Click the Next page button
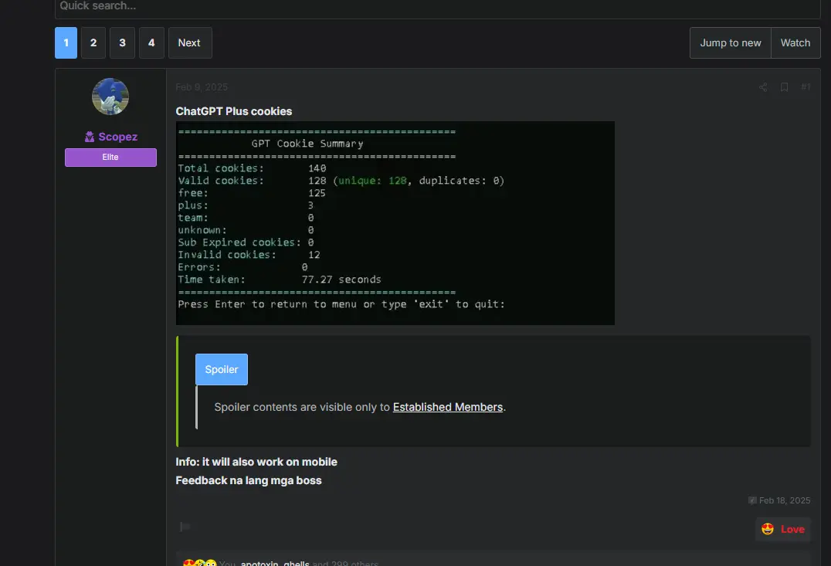The width and height of the screenshot is (831, 566). click(x=190, y=43)
